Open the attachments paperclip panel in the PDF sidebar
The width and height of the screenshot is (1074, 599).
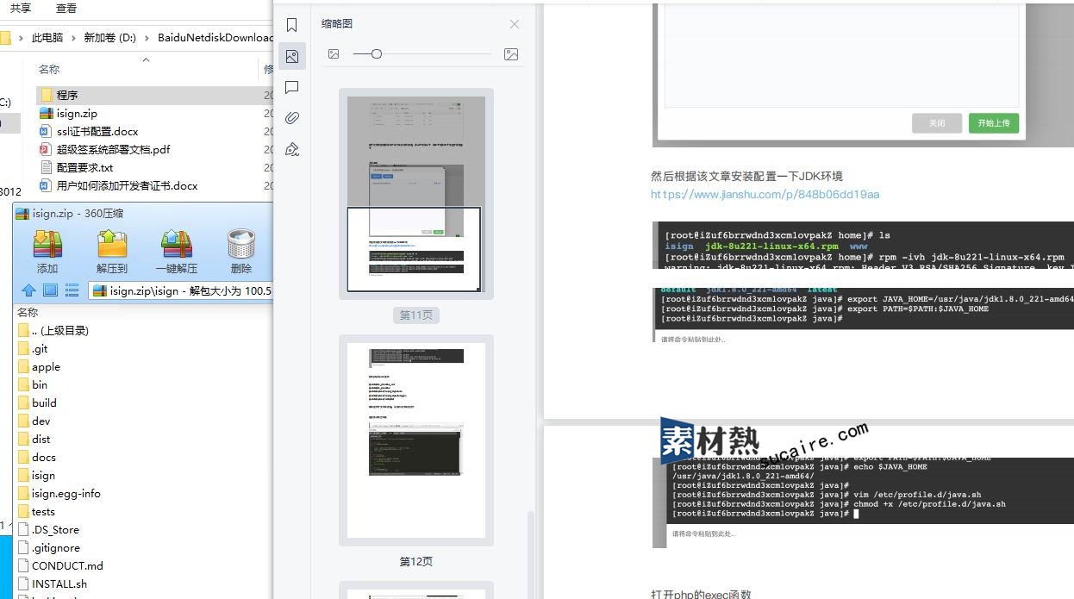point(292,117)
